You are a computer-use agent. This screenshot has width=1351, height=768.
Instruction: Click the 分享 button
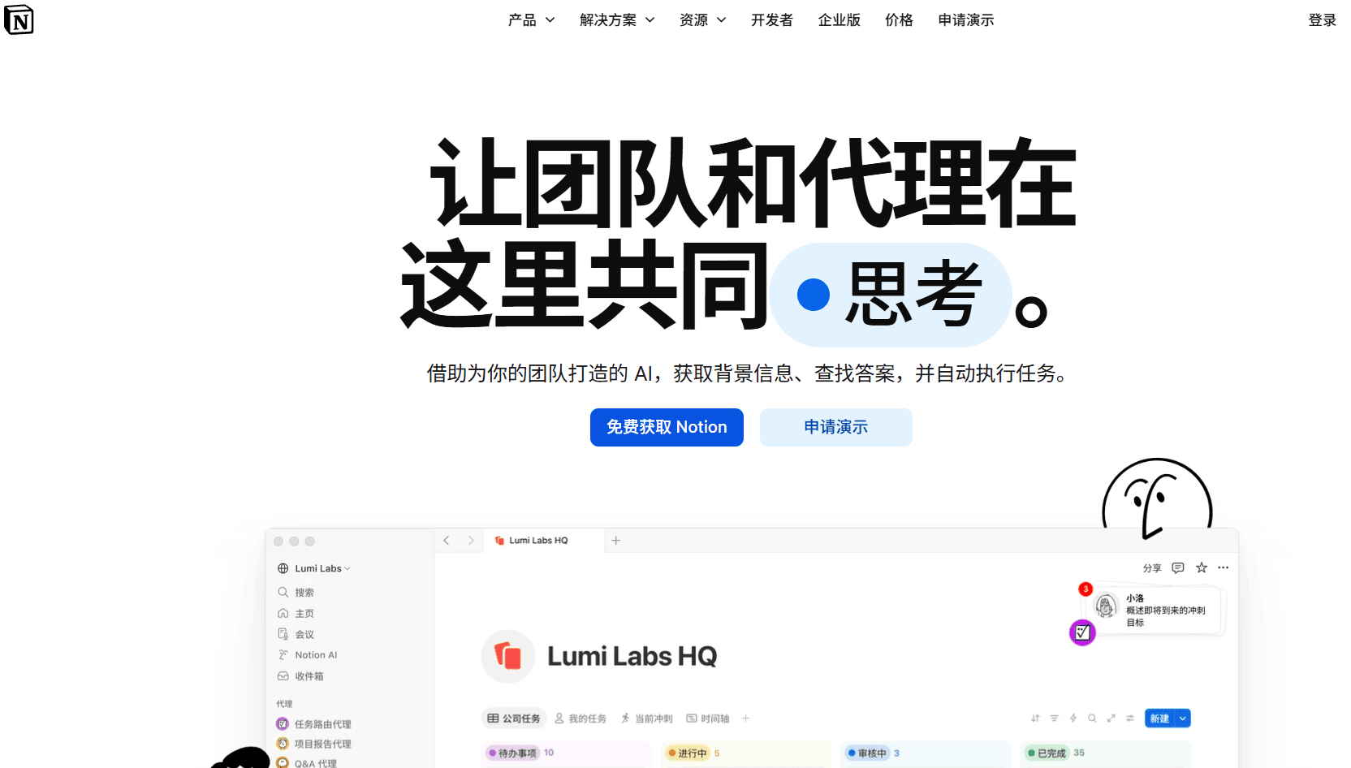click(1152, 568)
